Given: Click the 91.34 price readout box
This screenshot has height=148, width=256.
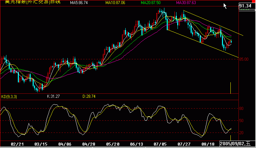Looking at the screenshot, I should tap(247, 6).
